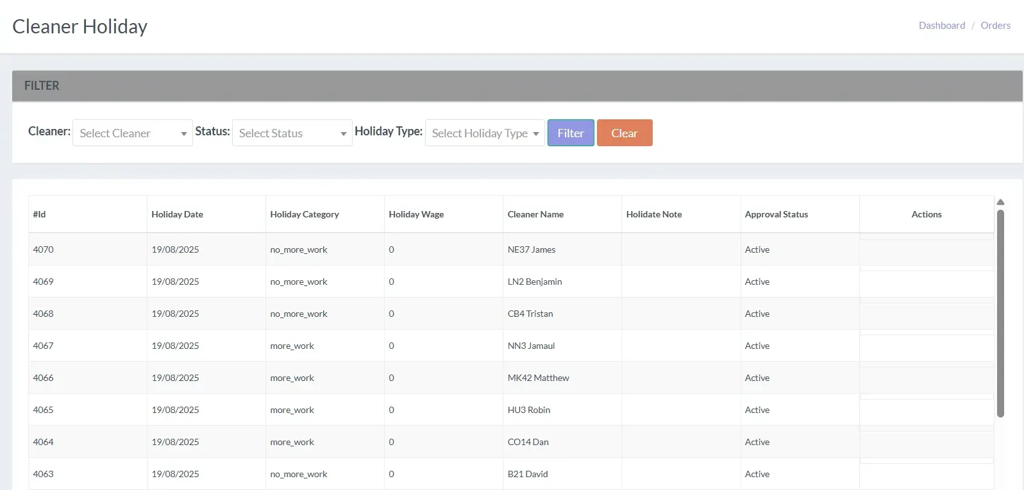Click the orange Clear button
The width and height of the screenshot is (1024, 490).
[624, 133]
